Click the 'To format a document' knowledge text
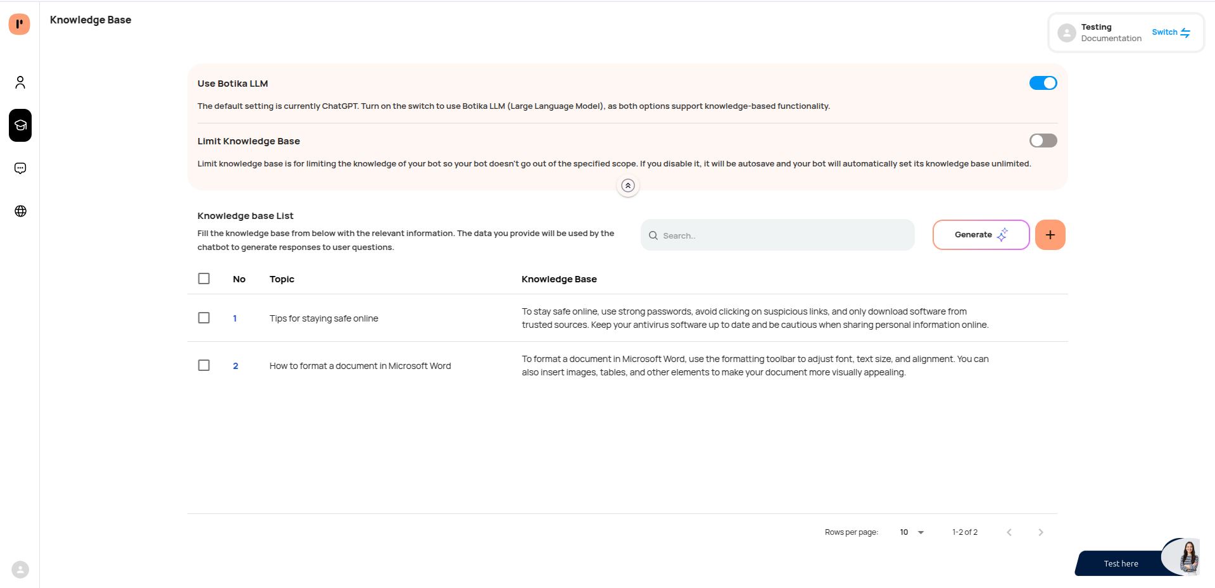The height and width of the screenshot is (588, 1215). pos(755,365)
